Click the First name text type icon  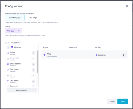coord(8,70)
